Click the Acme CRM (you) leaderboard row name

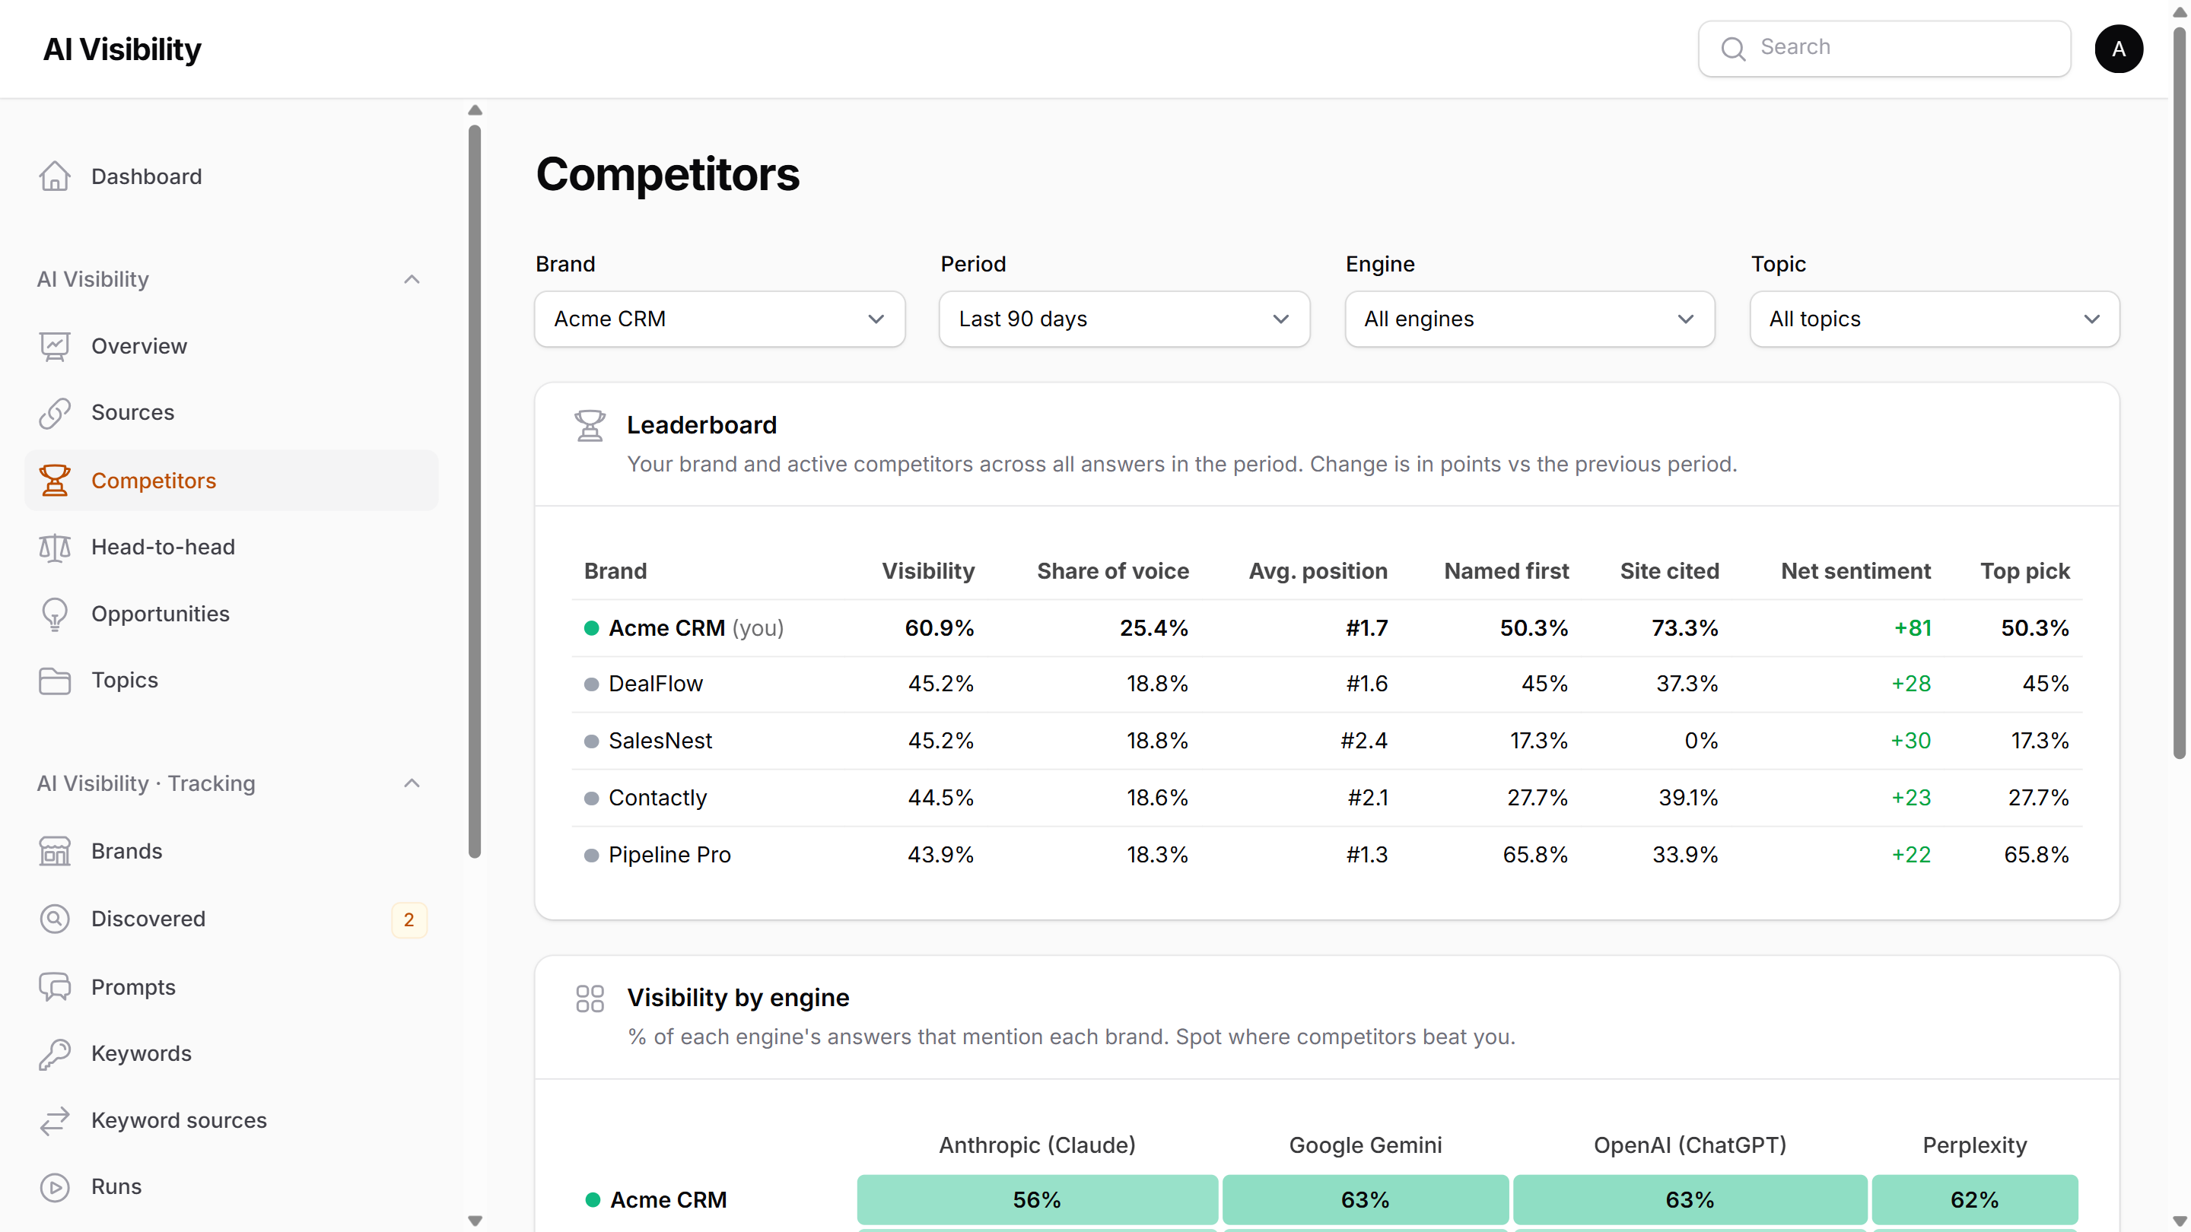pyautogui.click(x=696, y=628)
